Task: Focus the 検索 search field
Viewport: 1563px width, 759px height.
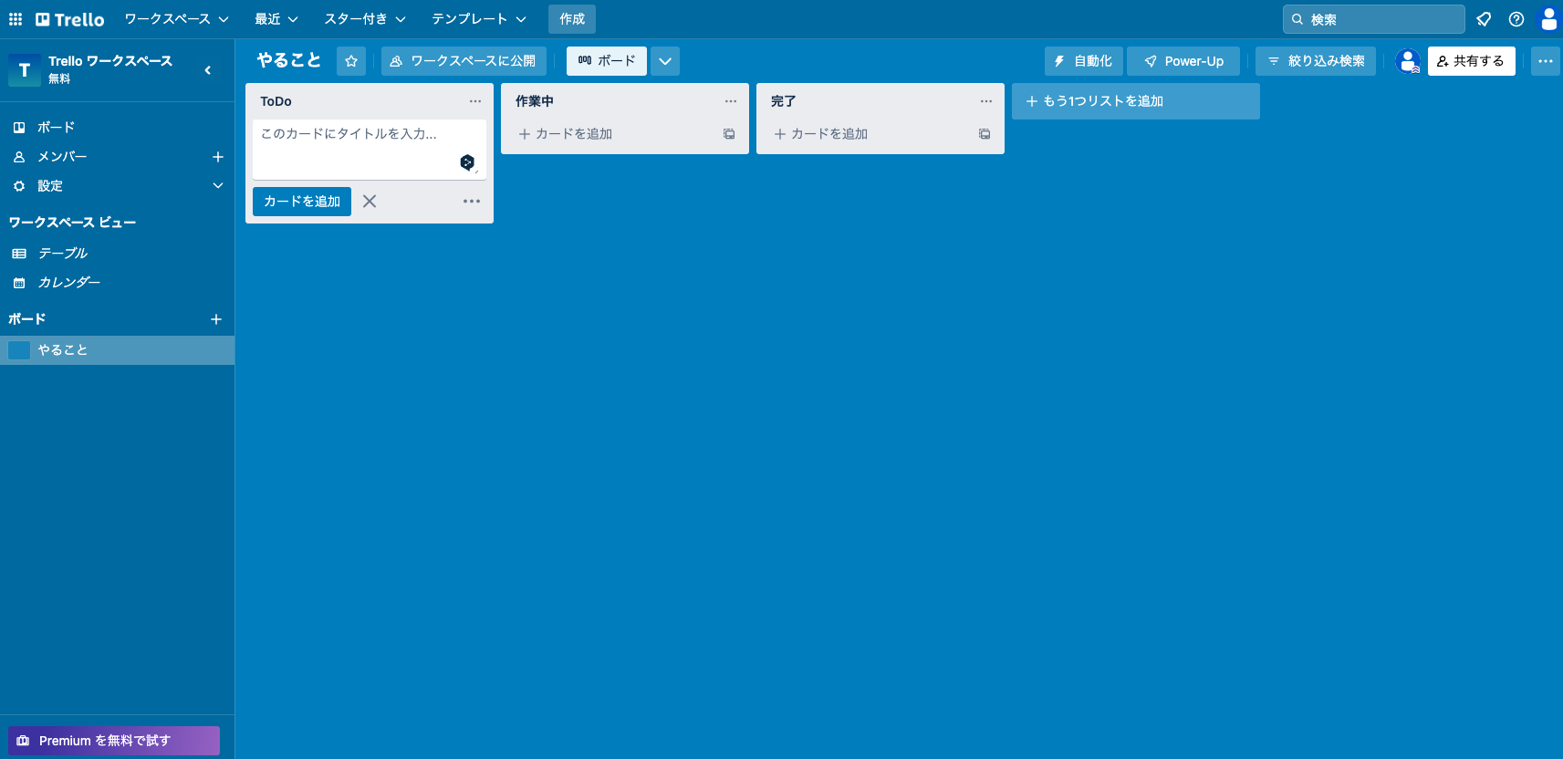Action: point(1373,19)
